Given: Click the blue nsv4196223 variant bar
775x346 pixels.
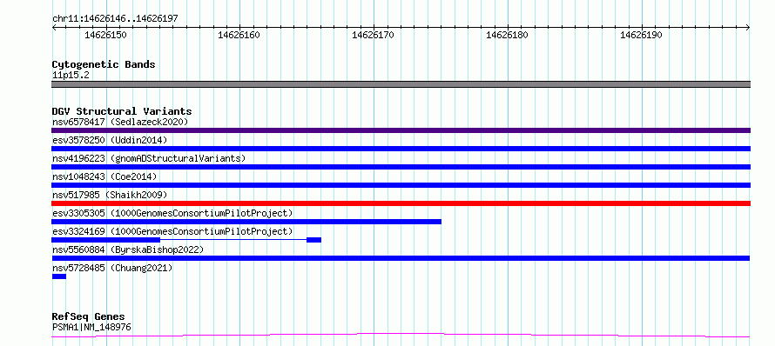Looking at the screenshot, I should coord(401,167).
